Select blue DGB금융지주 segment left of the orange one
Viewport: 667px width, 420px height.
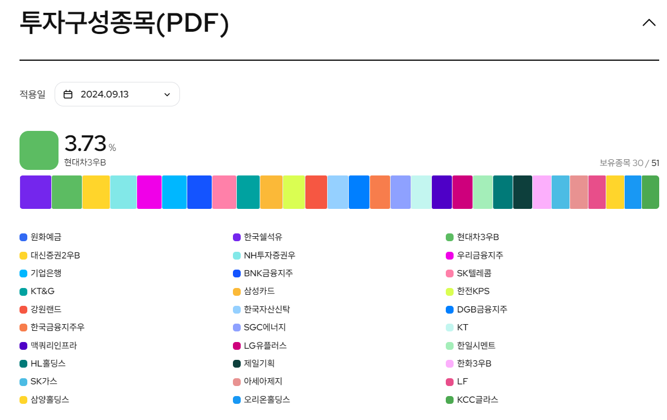pos(359,192)
